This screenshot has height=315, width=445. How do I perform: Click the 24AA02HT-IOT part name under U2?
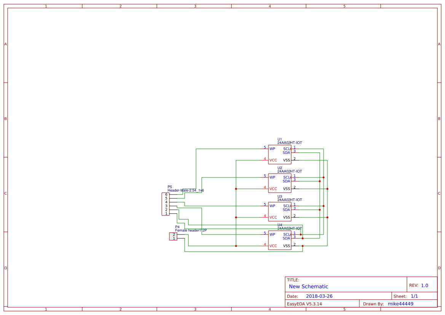(289, 171)
